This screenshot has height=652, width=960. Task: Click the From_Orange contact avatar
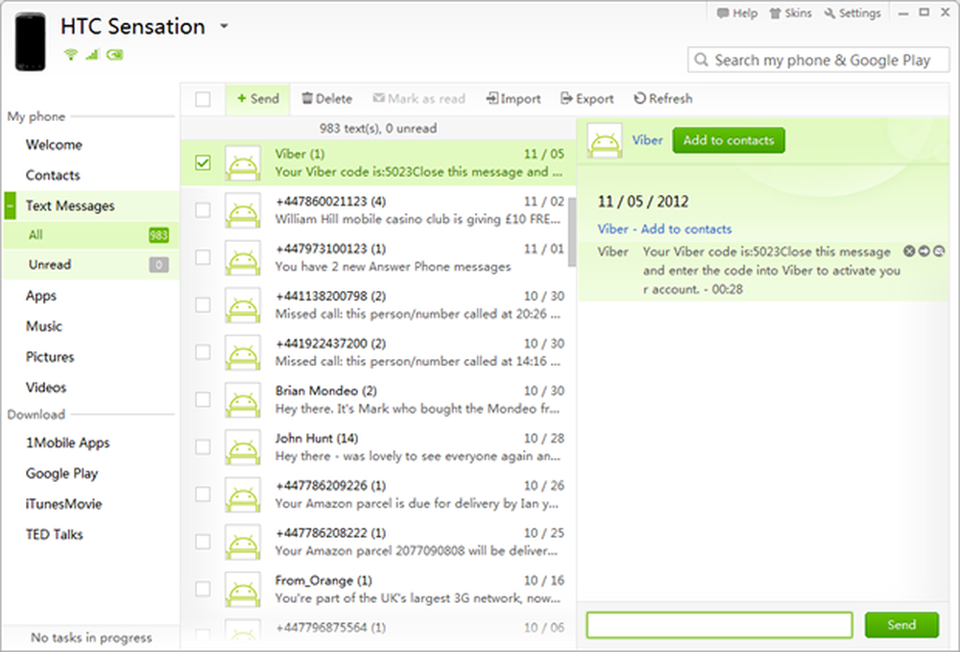point(243,589)
